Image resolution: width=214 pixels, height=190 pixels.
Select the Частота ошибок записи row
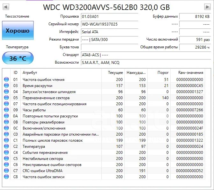pos(104,177)
